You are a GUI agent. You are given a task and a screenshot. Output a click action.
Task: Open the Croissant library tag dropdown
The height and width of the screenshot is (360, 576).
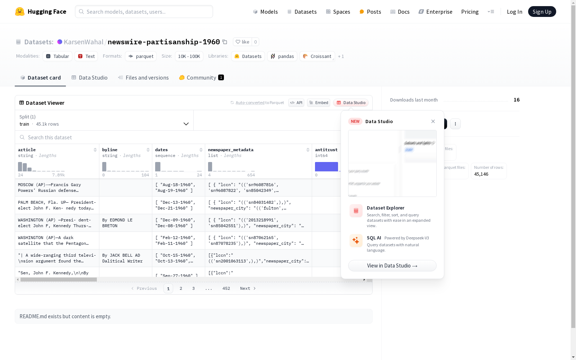tap(317, 56)
